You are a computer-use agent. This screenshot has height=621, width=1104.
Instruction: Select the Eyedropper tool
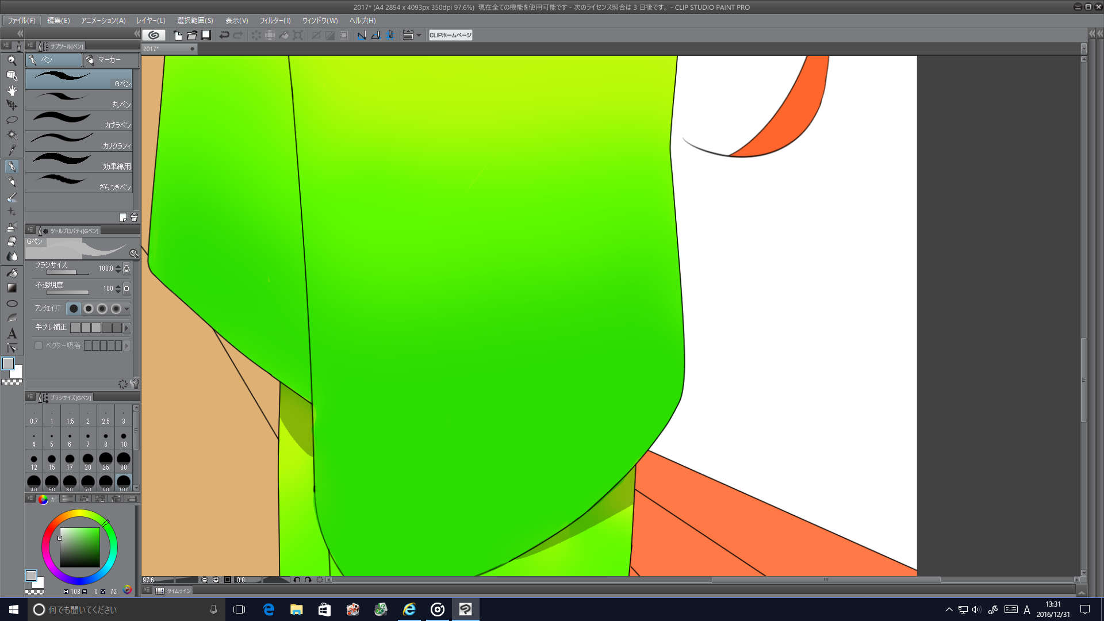[11, 151]
